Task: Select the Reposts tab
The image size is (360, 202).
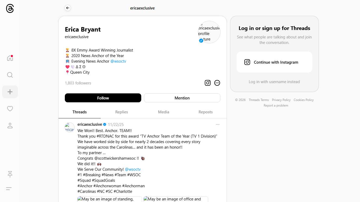Action: point(206,112)
